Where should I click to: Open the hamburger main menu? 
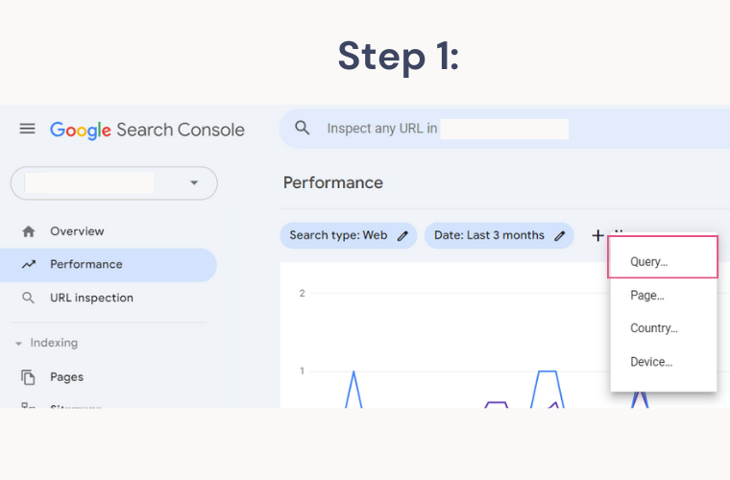point(28,129)
